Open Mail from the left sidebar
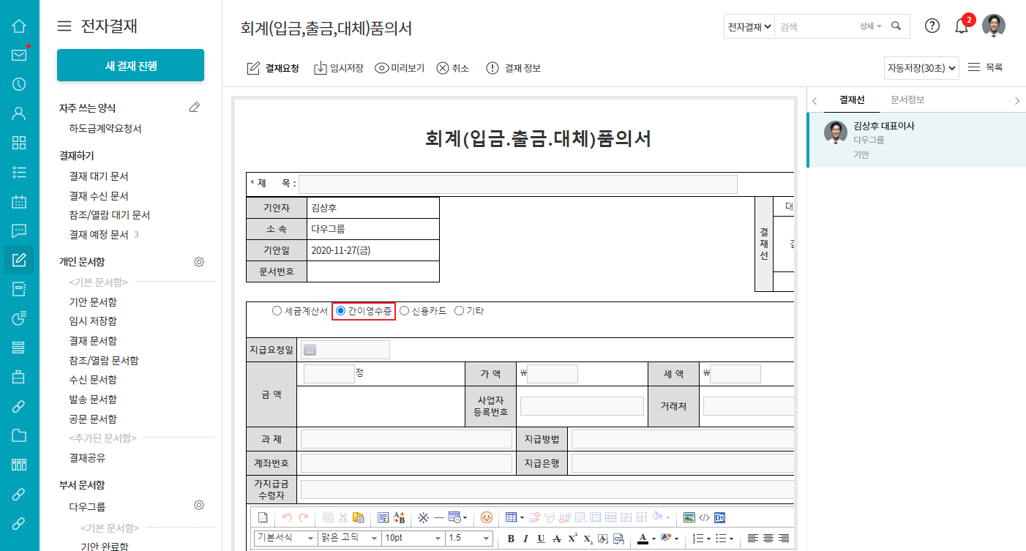 [x=19, y=55]
